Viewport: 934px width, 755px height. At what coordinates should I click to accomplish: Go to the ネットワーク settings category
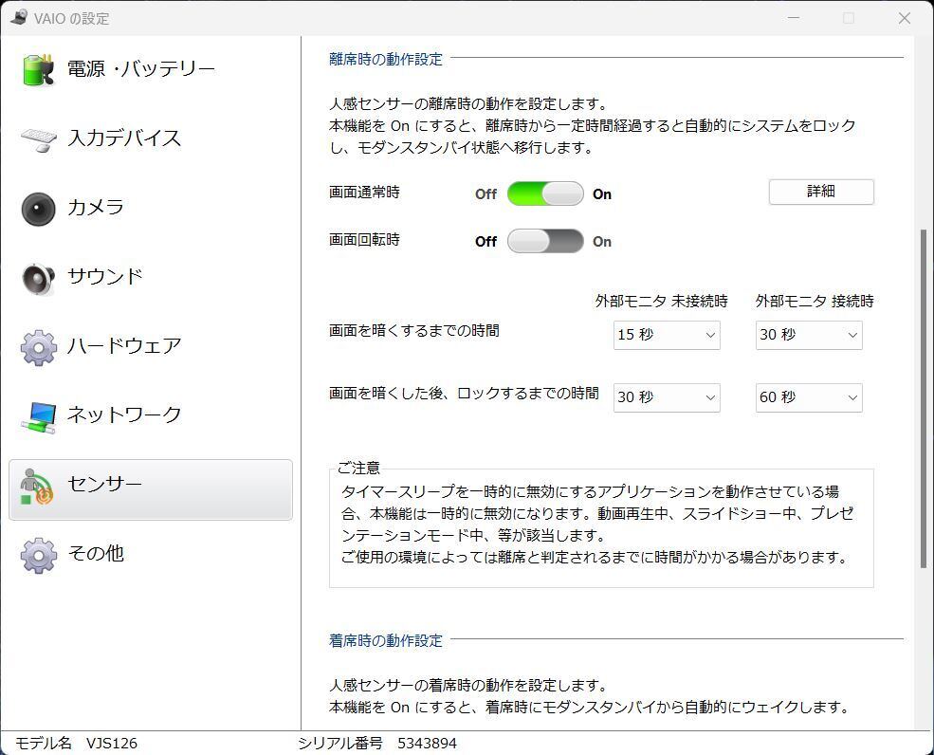click(x=151, y=416)
